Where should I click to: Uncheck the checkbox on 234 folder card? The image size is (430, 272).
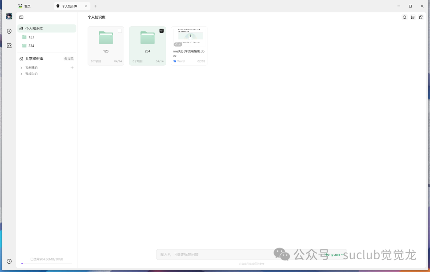click(x=162, y=31)
